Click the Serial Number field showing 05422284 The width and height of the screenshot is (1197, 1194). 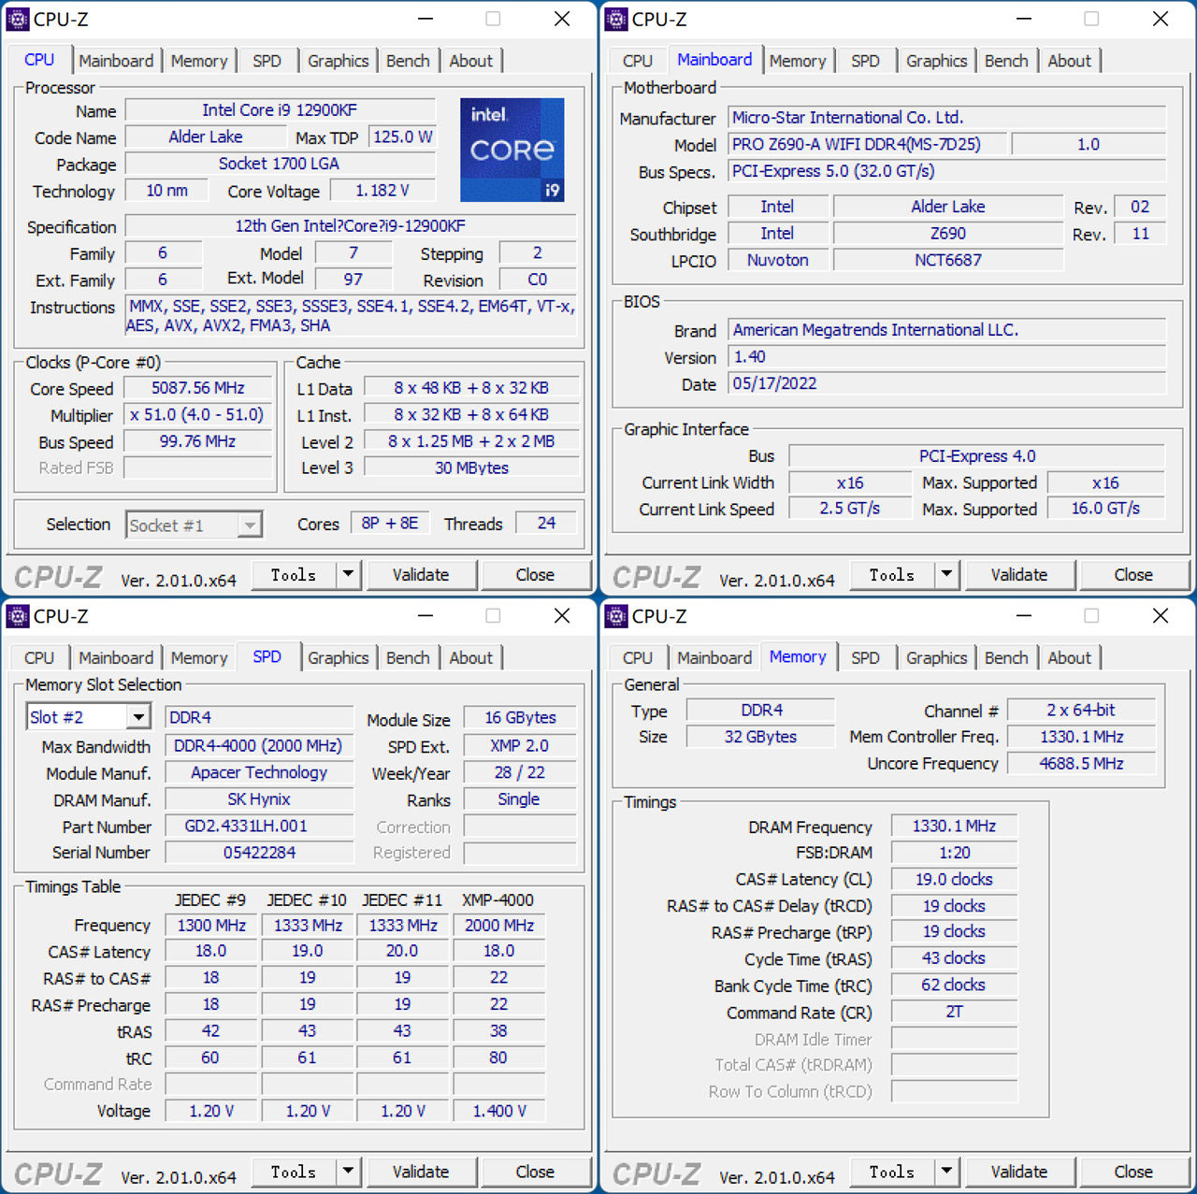point(259,852)
